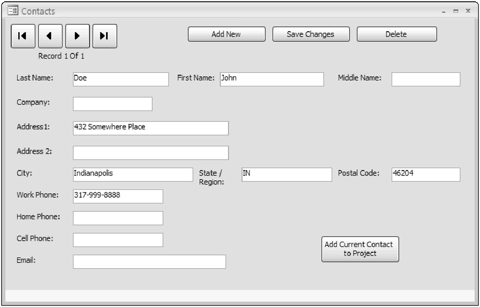Select the First Name input box
Screen dimensions: 480x307
pyautogui.click(x=272, y=79)
